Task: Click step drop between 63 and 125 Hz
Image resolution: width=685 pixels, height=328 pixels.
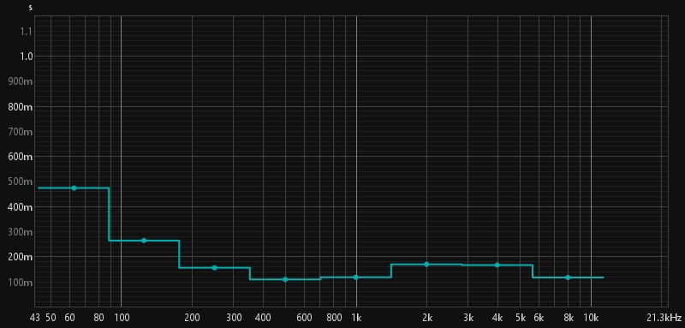Action: pyautogui.click(x=109, y=214)
